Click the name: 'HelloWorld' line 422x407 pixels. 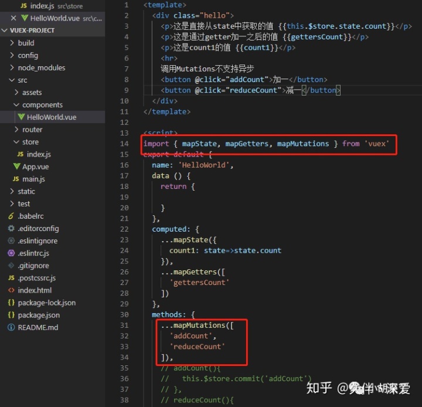coord(193,165)
